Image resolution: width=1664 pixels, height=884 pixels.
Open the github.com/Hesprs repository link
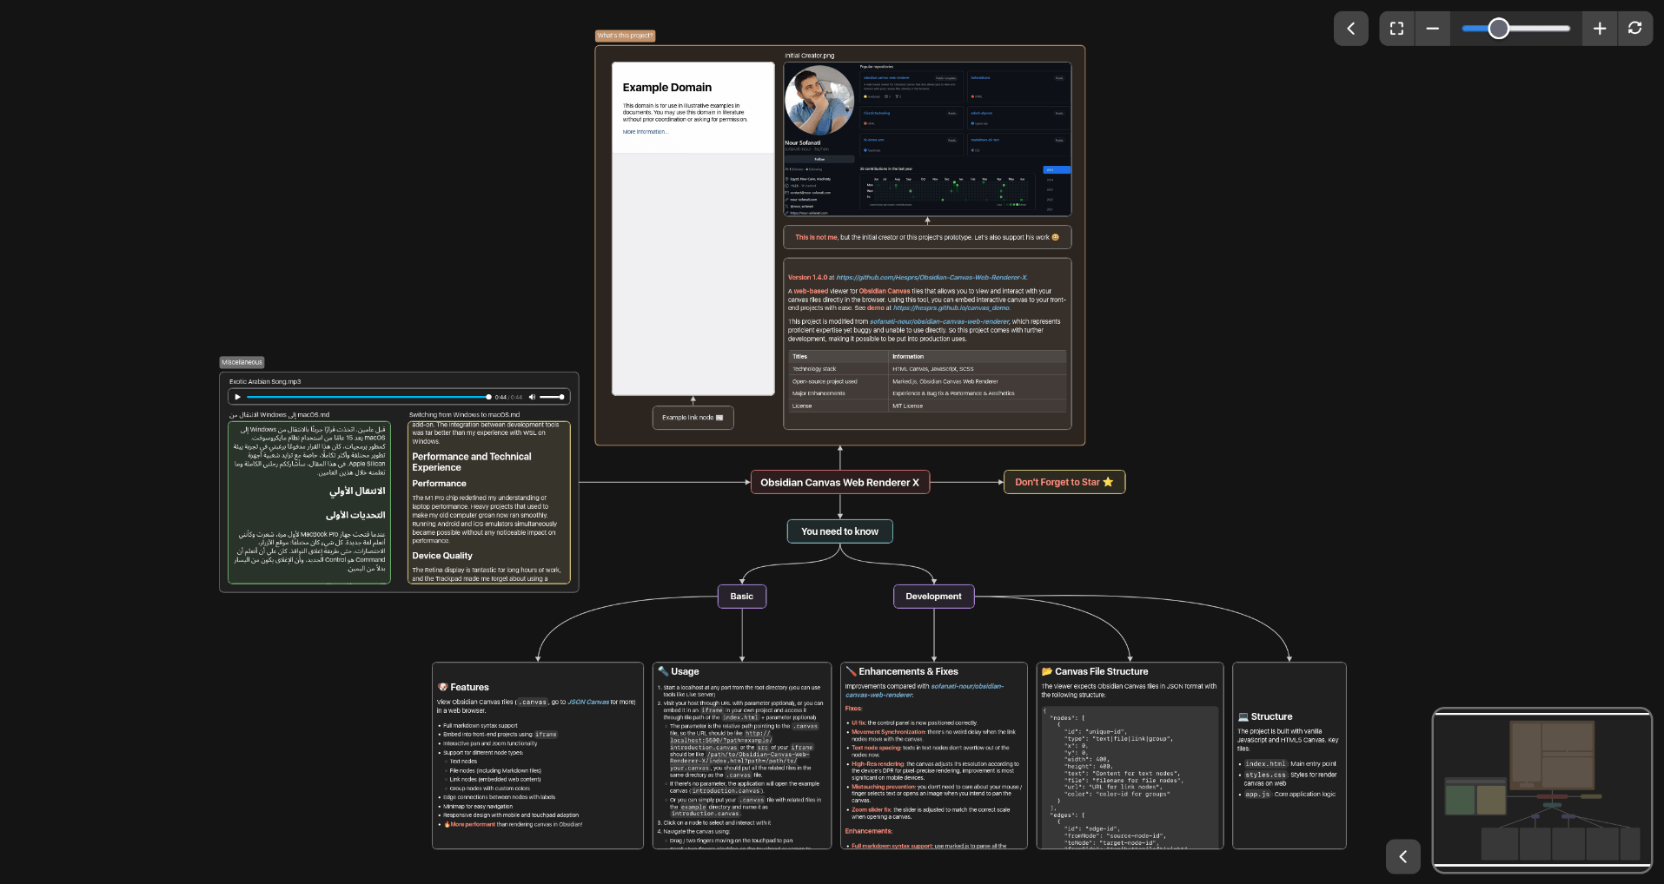(x=931, y=277)
